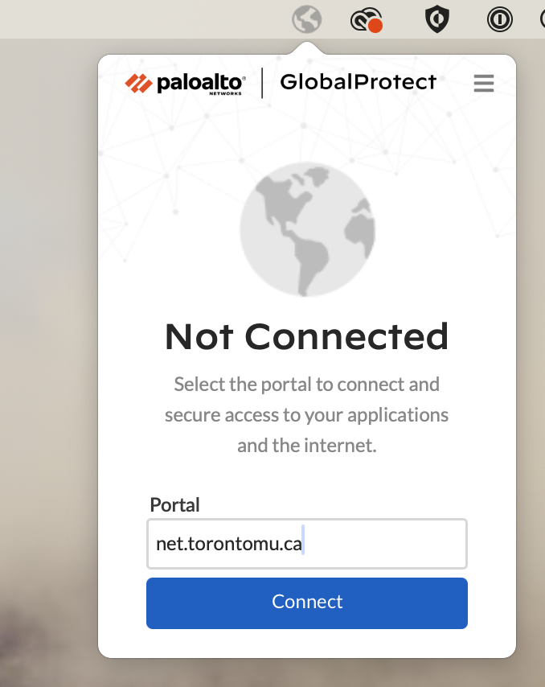This screenshot has width=545, height=687.
Task: Click the "and the internet." text line
Action: tap(306, 445)
